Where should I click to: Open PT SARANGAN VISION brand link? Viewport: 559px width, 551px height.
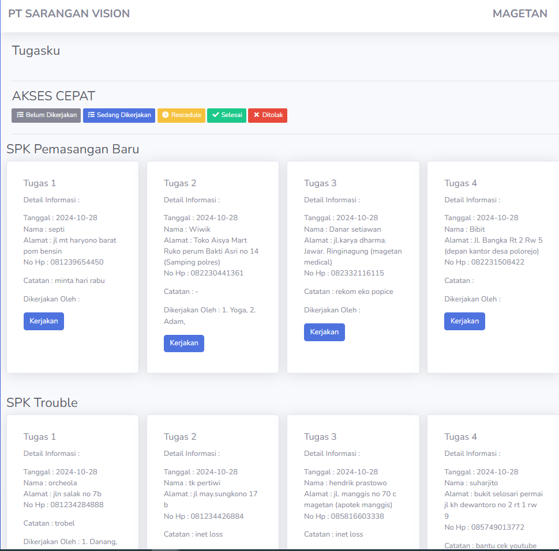69,13
